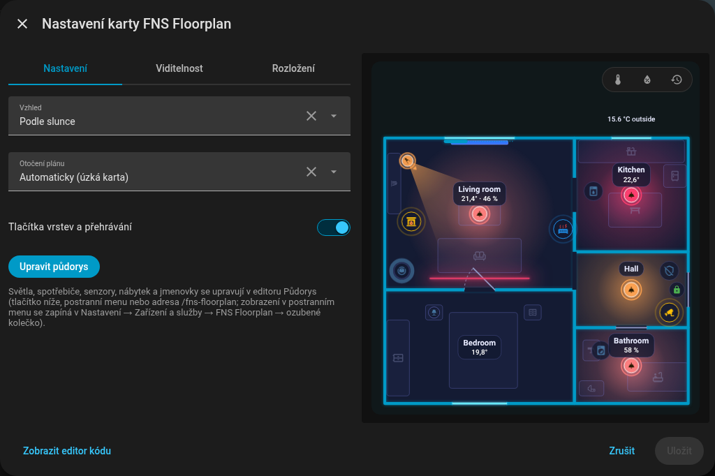The height and width of the screenshot is (476, 715).
Task: Clear the Otočení plánu field value
Action: [311, 172]
